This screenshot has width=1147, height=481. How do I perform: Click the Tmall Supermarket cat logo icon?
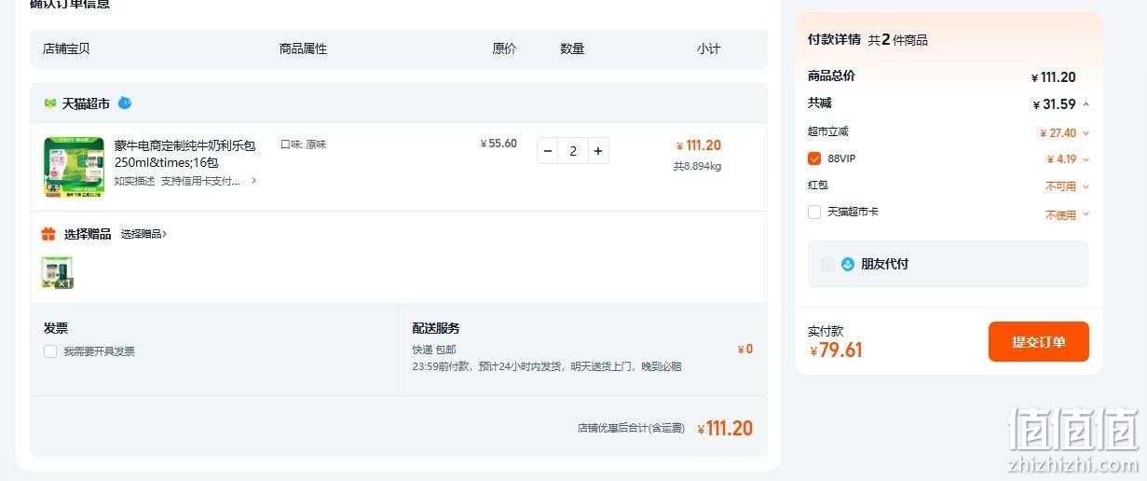[x=50, y=103]
